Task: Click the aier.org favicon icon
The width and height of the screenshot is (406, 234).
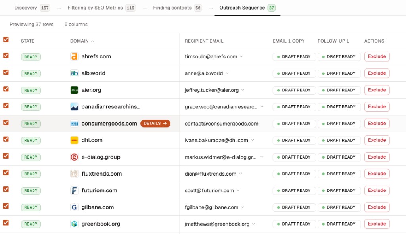Action: pyautogui.click(x=74, y=90)
